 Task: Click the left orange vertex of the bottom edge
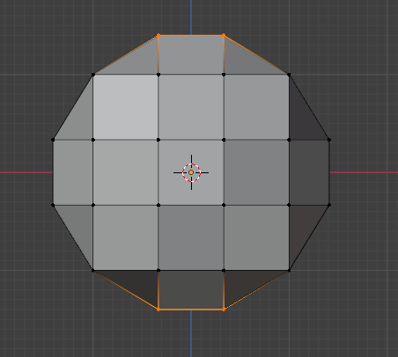point(158,310)
